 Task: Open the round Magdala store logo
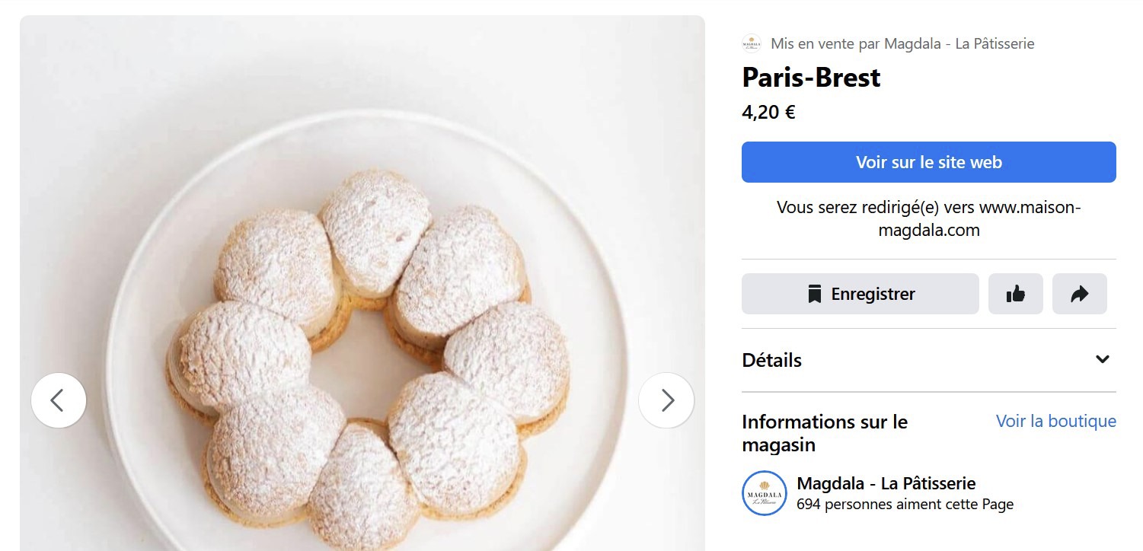click(765, 493)
